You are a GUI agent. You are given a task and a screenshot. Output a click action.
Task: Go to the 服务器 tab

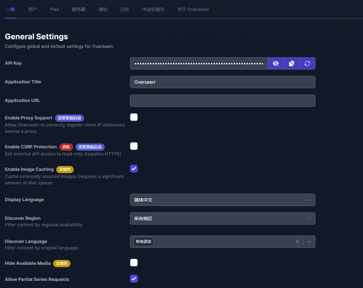79,9
